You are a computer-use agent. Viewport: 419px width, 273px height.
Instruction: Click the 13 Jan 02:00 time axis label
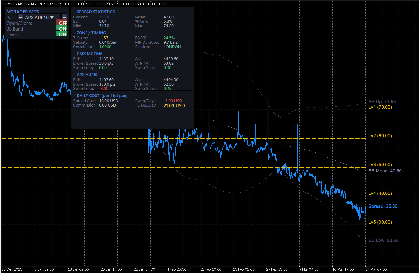[78, 269]
